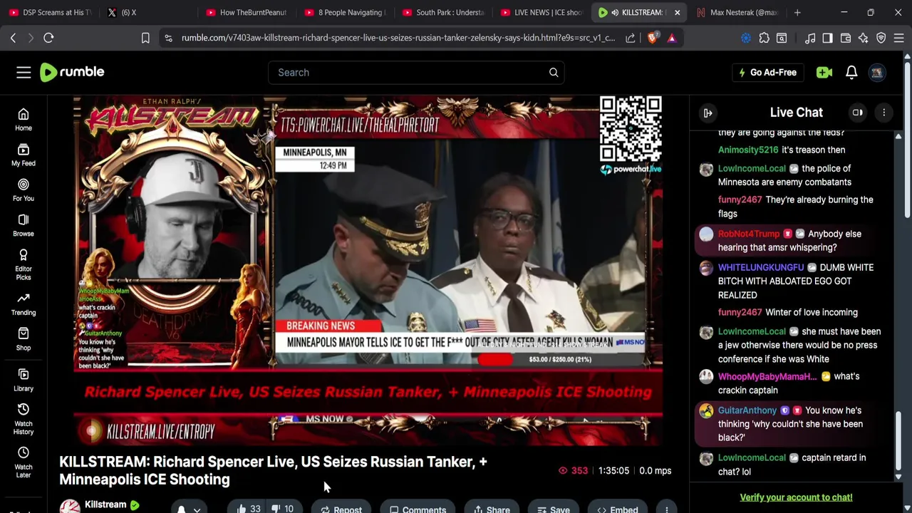Screen dimensions: 912x513
Task: Open Brave VPN shield icon
Action: tap(881, 38)
